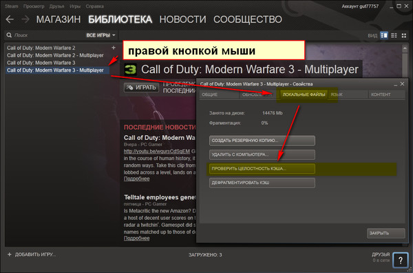Click the ИГРАТЬ play button
Image resolution: width=413 pixels, height=273 pixels.
pos(141,88)
